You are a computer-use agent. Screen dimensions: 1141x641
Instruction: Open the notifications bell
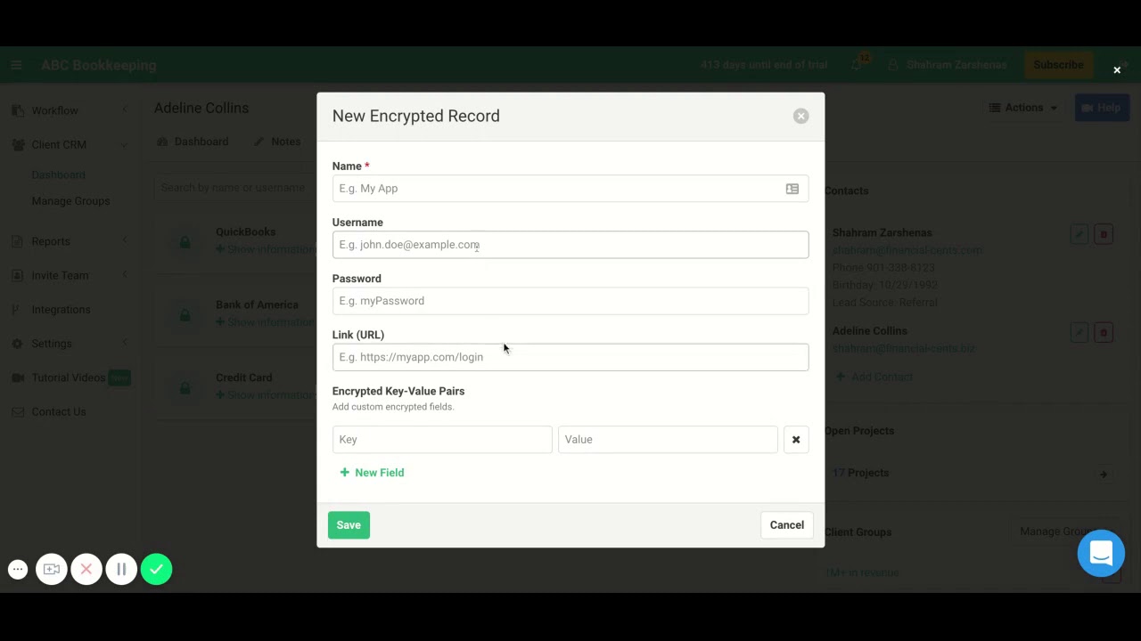(x=857, y=64)
